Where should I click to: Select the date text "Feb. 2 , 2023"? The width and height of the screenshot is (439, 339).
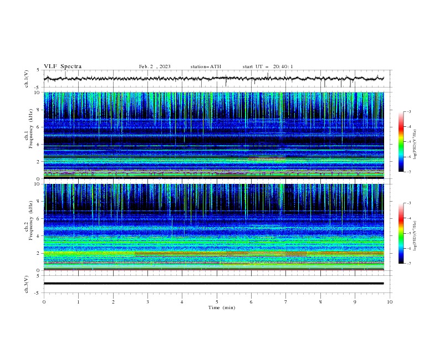coord(155,66)
